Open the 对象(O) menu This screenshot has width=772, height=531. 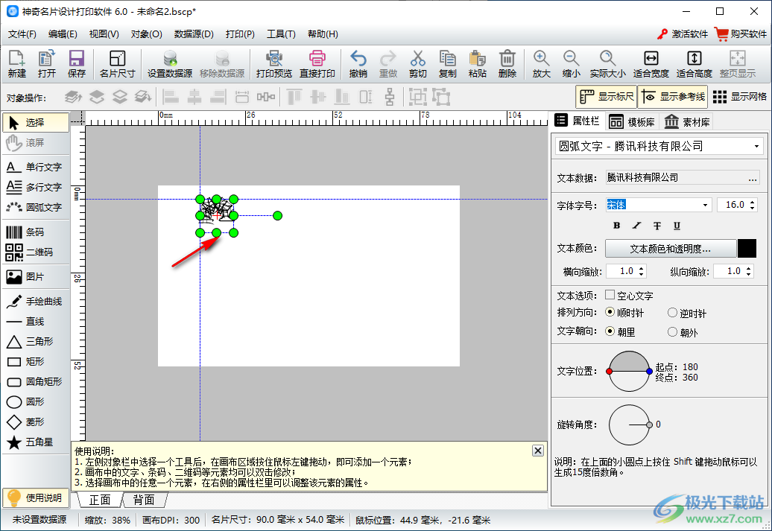point(146,34)
